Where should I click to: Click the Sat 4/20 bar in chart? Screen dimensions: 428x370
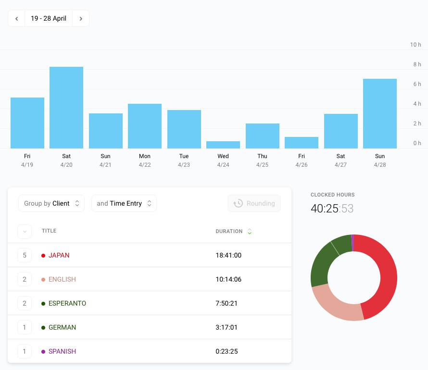click(66, 108)
